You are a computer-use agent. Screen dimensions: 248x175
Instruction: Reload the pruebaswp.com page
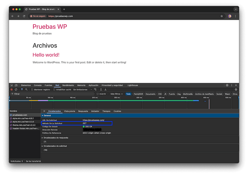click(x=24, y=16)
